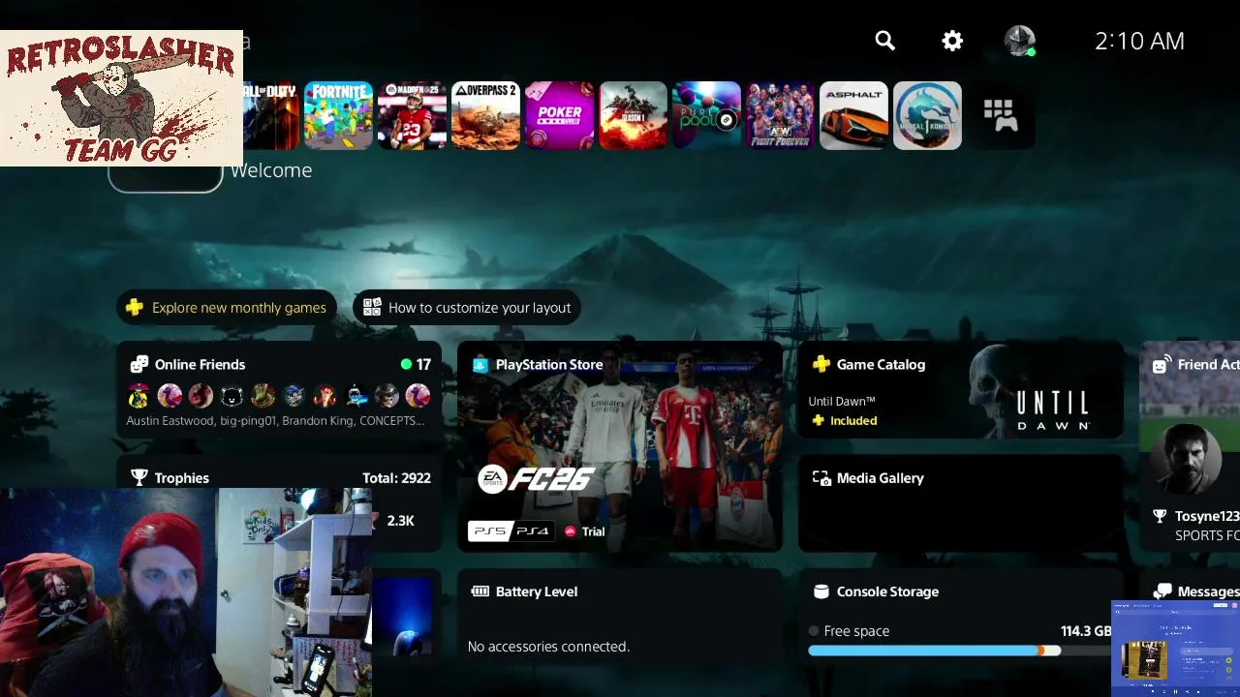This screenshot has height=697, width=1240.
Task: Click the Total: 2922 trophies text
Action: pyautogui.click(x=396, y=478)
